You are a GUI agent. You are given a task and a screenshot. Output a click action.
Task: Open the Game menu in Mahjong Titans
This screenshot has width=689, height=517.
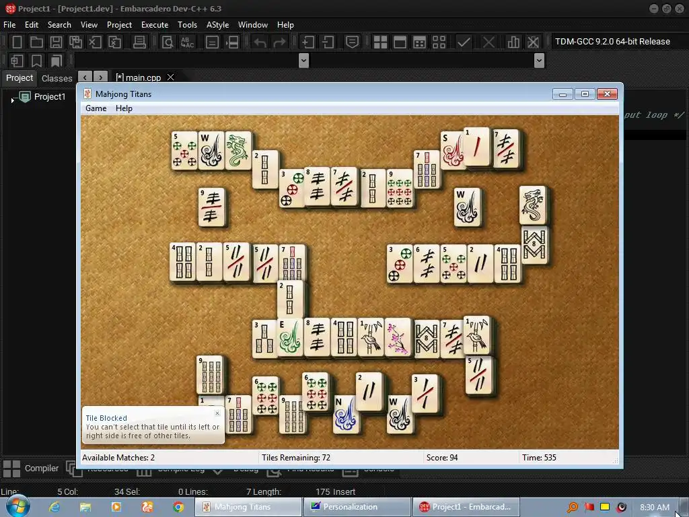96,108
